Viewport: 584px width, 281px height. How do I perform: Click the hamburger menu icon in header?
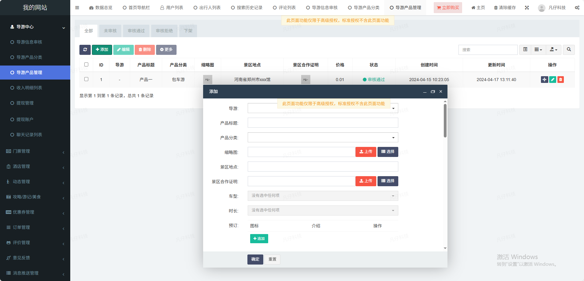(77, 8)
